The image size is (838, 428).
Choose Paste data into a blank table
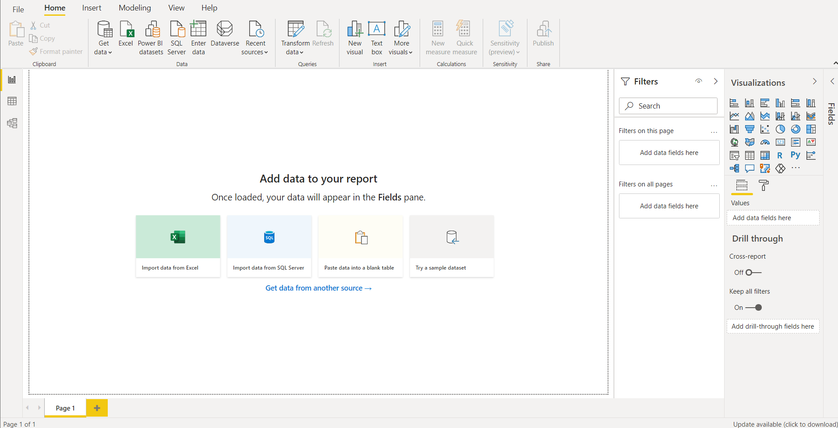tap(361, 246)
